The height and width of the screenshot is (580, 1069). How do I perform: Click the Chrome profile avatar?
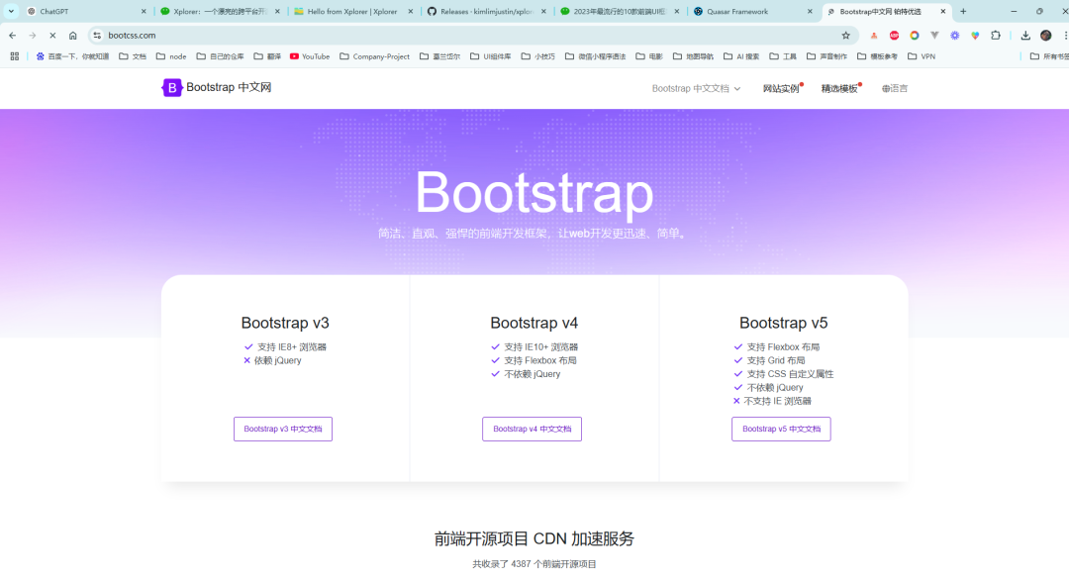click(x=1045, y=35)
